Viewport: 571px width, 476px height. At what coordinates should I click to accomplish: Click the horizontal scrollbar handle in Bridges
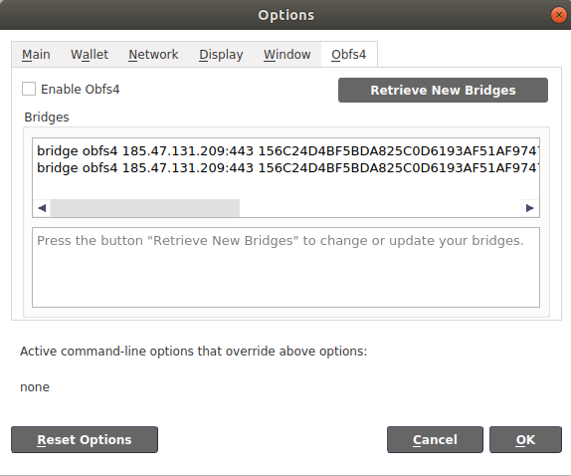(145, 208)
